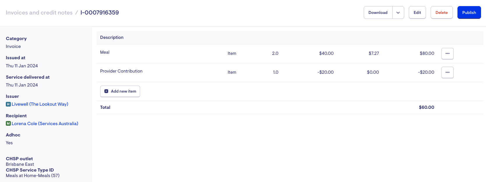486x182 pixels.
Task: Go back to Invoices and credit notes
Action: [x=39, y=12]
